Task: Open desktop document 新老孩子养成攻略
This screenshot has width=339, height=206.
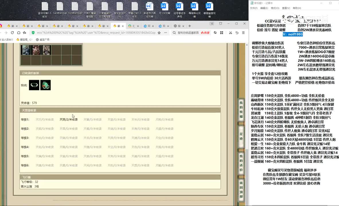Action: [150, 9]
